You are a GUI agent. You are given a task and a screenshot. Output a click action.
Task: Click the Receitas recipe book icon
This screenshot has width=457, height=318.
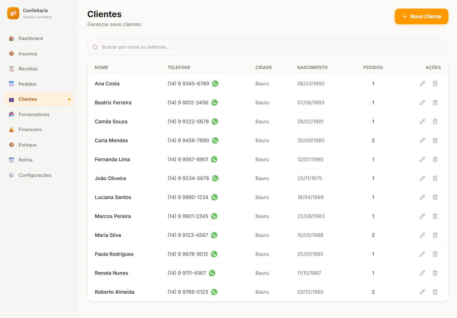point(12,69)
